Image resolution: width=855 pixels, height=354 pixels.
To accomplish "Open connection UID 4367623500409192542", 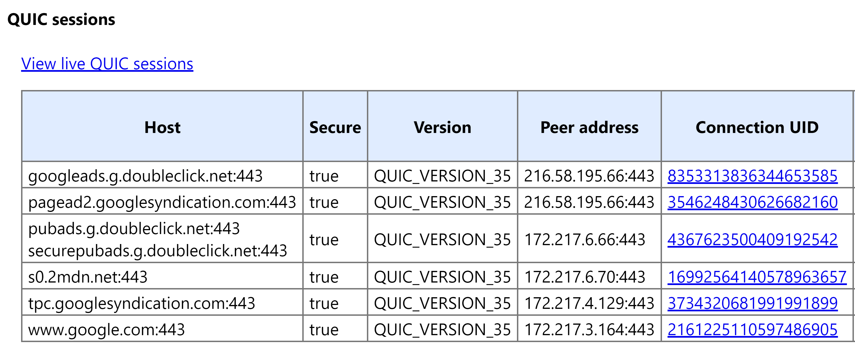I will [x=752, y=239].
